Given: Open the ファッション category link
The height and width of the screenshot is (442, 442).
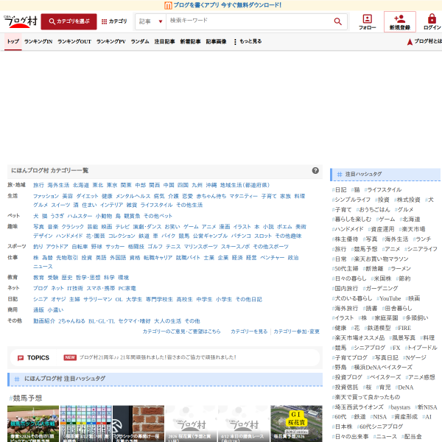Looking at the screenshot, I should 46,196.
